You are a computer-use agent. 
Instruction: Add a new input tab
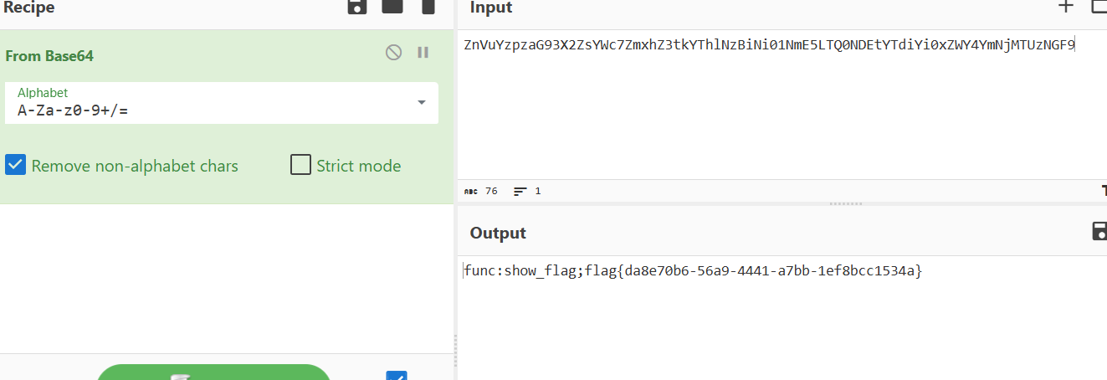pos(1066,7)
